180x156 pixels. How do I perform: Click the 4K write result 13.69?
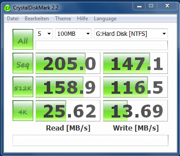point(135,111)
